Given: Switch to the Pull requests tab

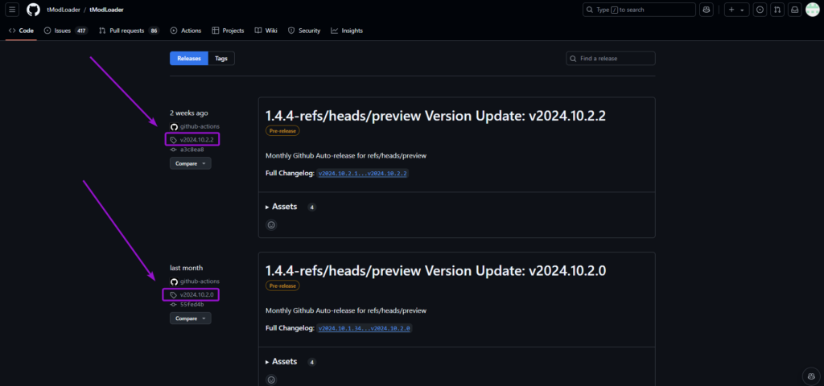Looking at the screenshot, I should coord(129,31).
